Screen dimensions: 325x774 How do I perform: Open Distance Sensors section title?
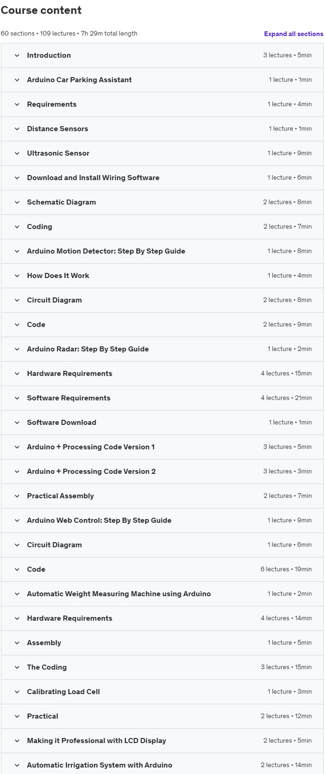[57, 129]
